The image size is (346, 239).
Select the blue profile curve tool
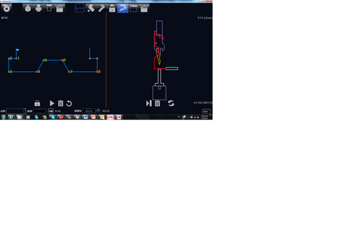[80, 9]
